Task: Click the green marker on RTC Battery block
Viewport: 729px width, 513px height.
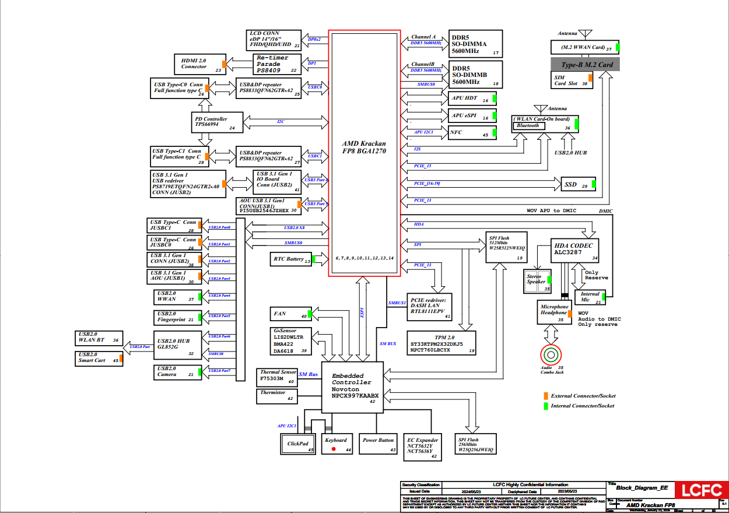Action: (313, 259)
